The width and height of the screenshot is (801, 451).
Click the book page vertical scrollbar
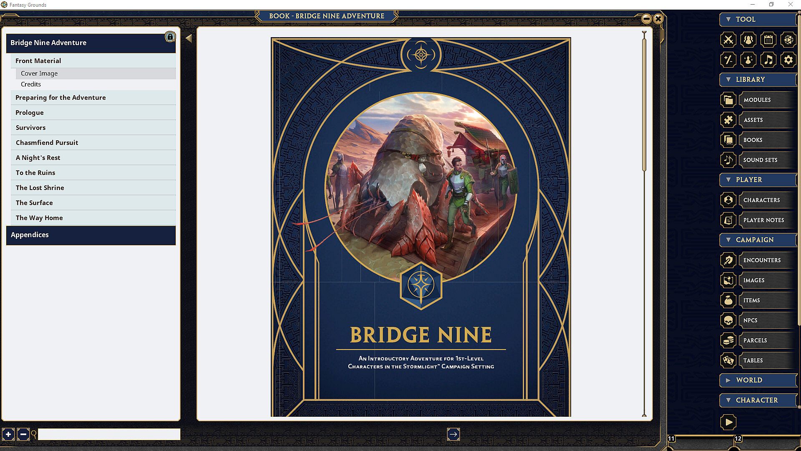tap(644, 104)
